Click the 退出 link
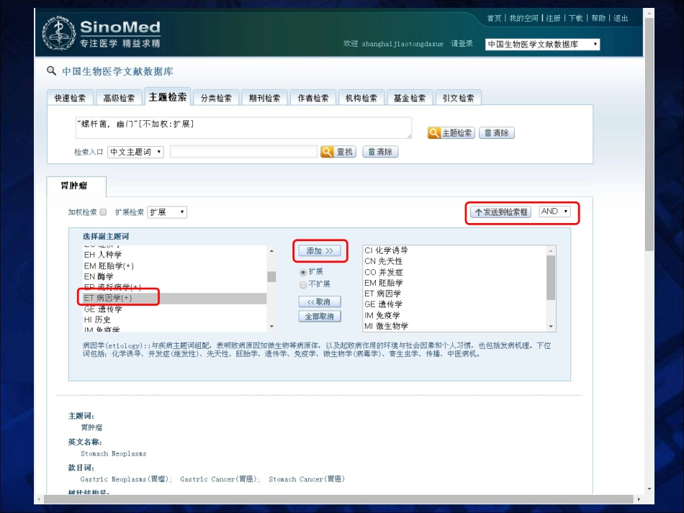 (x=621, y=18)
